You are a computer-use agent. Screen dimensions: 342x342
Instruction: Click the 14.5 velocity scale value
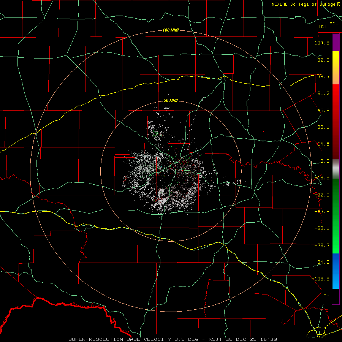click(323, 144)
